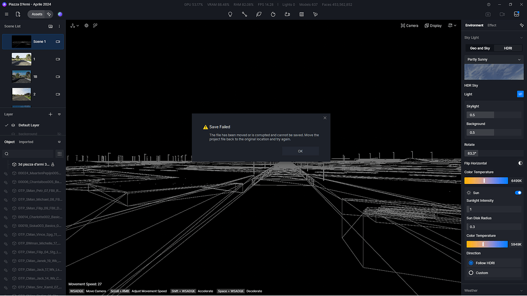527x296 pixels.
Task: Click the add layer plus icon
Action: [50, 114]
